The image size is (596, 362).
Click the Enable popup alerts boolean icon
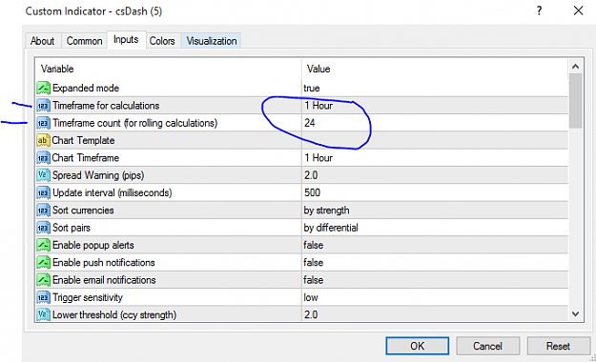click(x=43, y=245)
